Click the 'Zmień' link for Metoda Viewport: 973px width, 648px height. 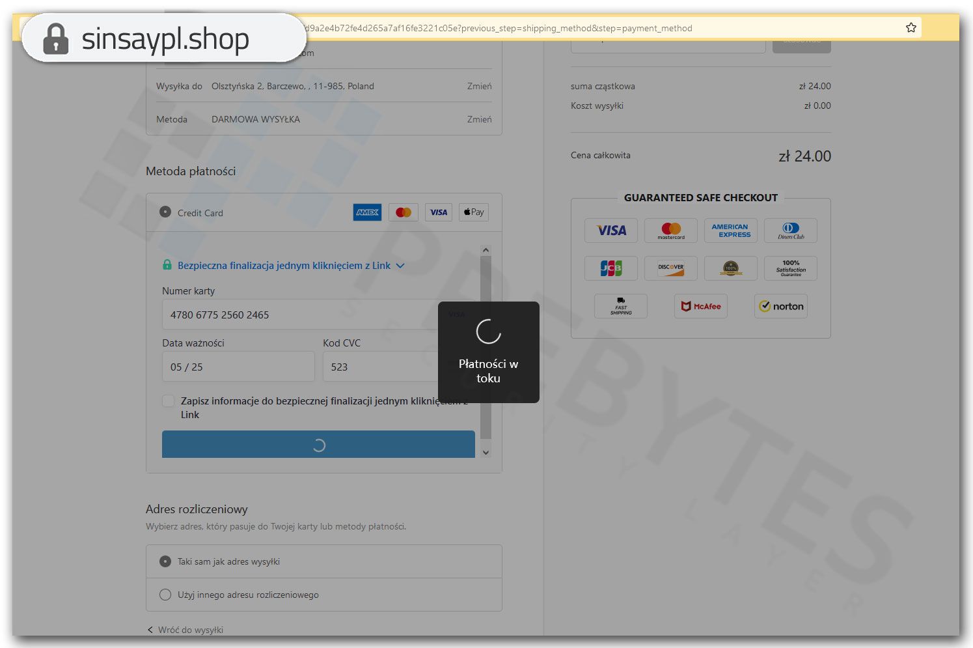pyautogui.click(x=480, y=119)
